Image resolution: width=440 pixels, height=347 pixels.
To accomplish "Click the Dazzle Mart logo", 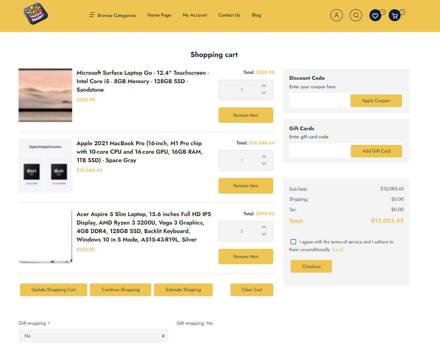I will tap(36, 14).
